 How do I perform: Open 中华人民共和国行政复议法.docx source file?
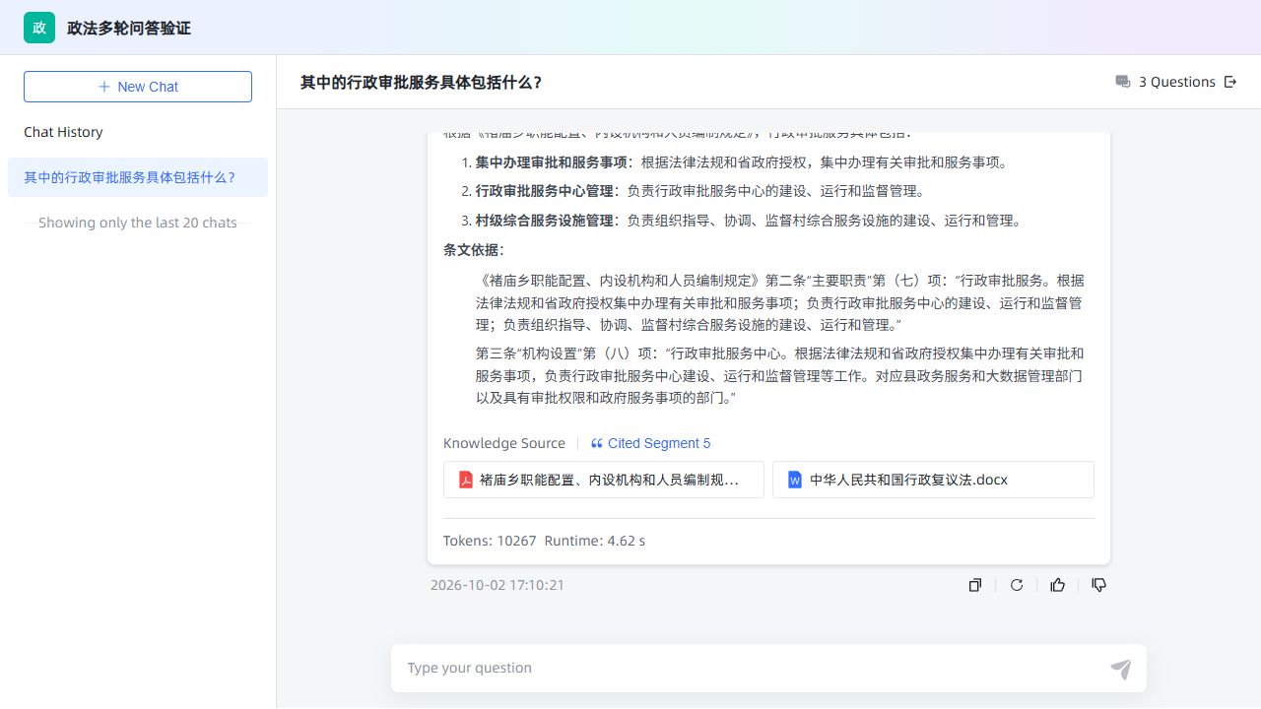pos(933,480)
